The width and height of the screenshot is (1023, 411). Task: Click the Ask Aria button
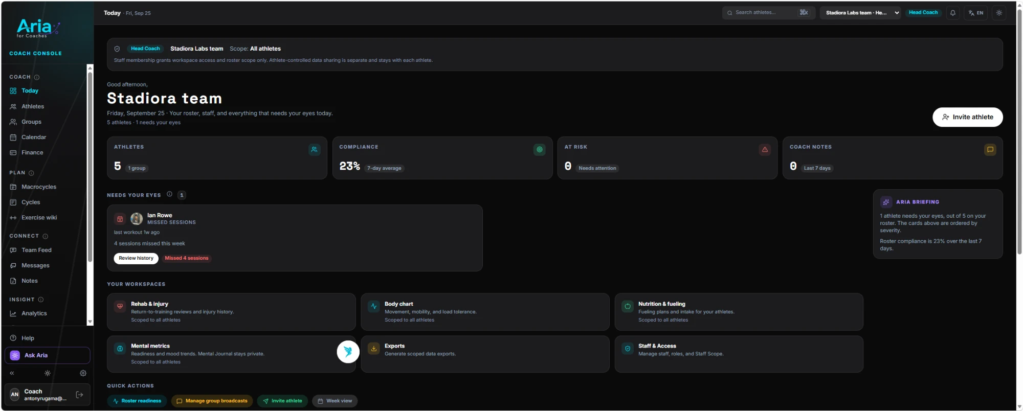(47, 355)
